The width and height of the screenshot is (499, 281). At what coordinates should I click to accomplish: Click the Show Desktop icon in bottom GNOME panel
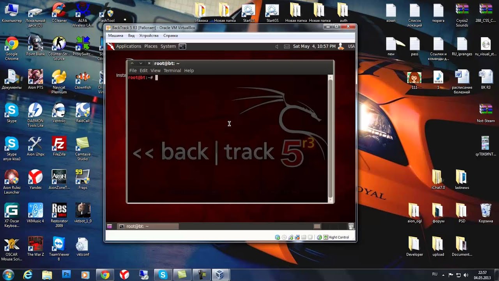(110, 226)
